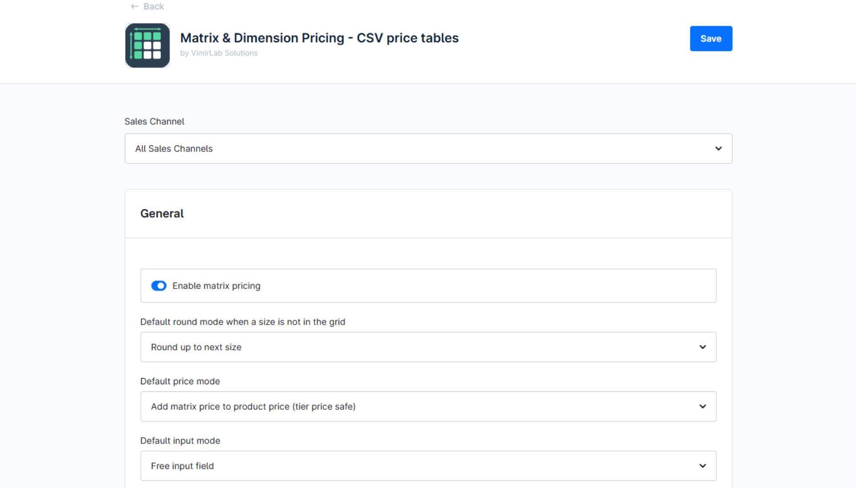
Task: Click the Matrix Pricing app logo icon
Action: tap(147, 45)
